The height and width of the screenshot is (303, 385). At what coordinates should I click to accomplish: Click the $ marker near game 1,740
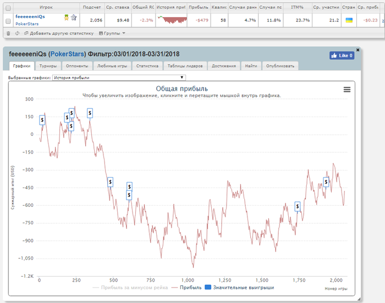[298, 207]
